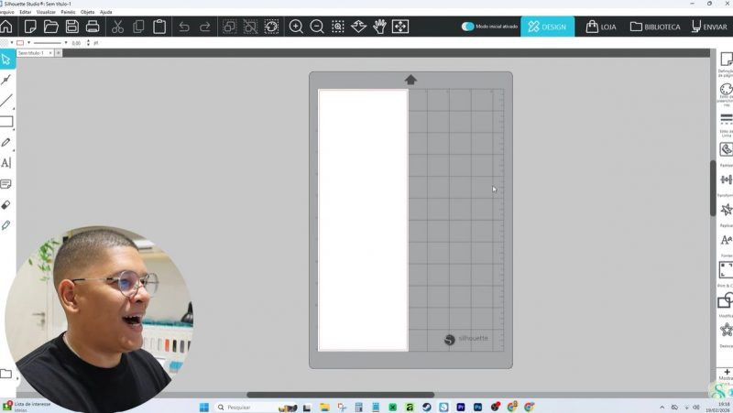Viewport: 733px width, 413px height.
Task: Toggle the Modo inicial ativado switch
Action: coord(467,27)
